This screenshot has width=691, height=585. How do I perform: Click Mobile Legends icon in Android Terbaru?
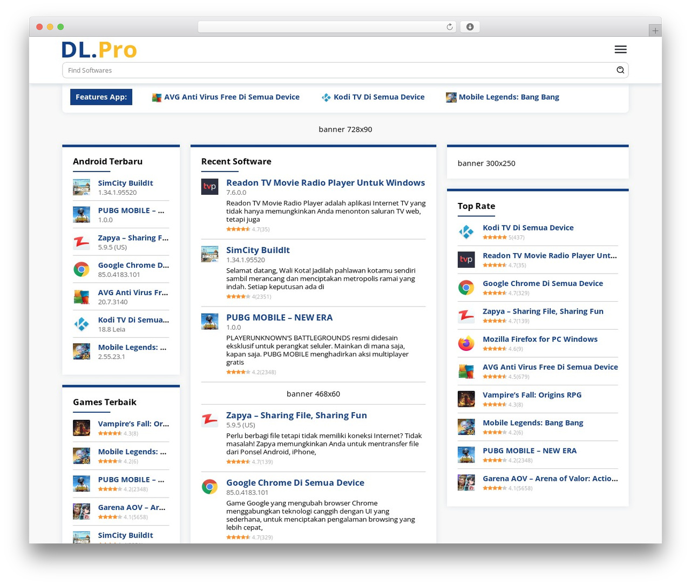82,351
